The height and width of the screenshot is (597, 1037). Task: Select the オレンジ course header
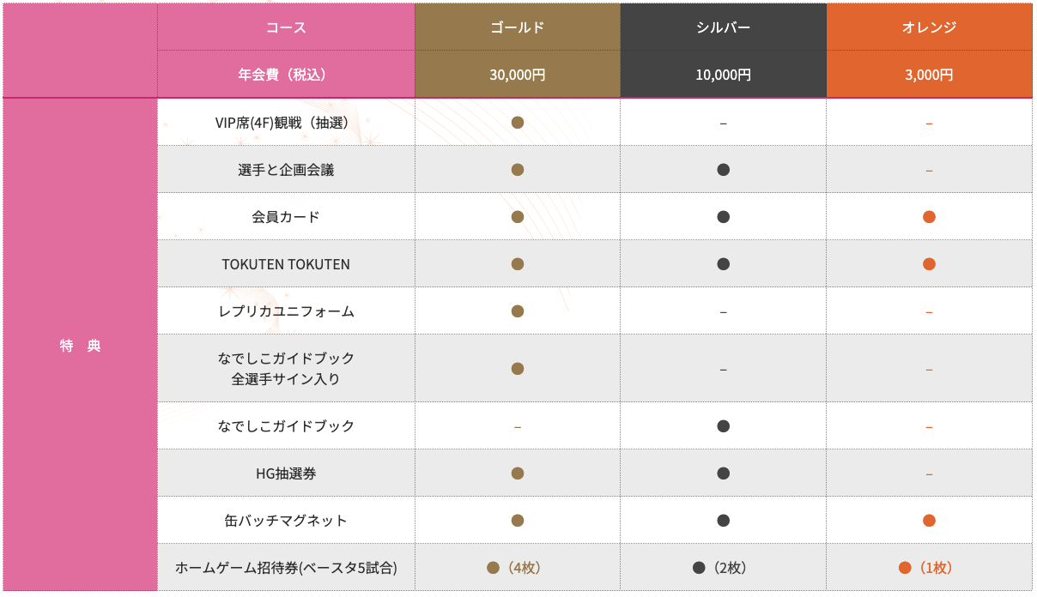point(929,27)
